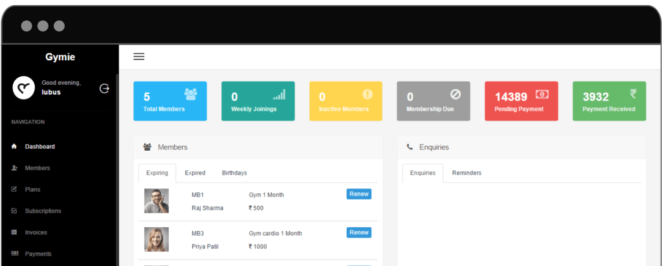Open Invoices from navigation

(x=36, y=232)
